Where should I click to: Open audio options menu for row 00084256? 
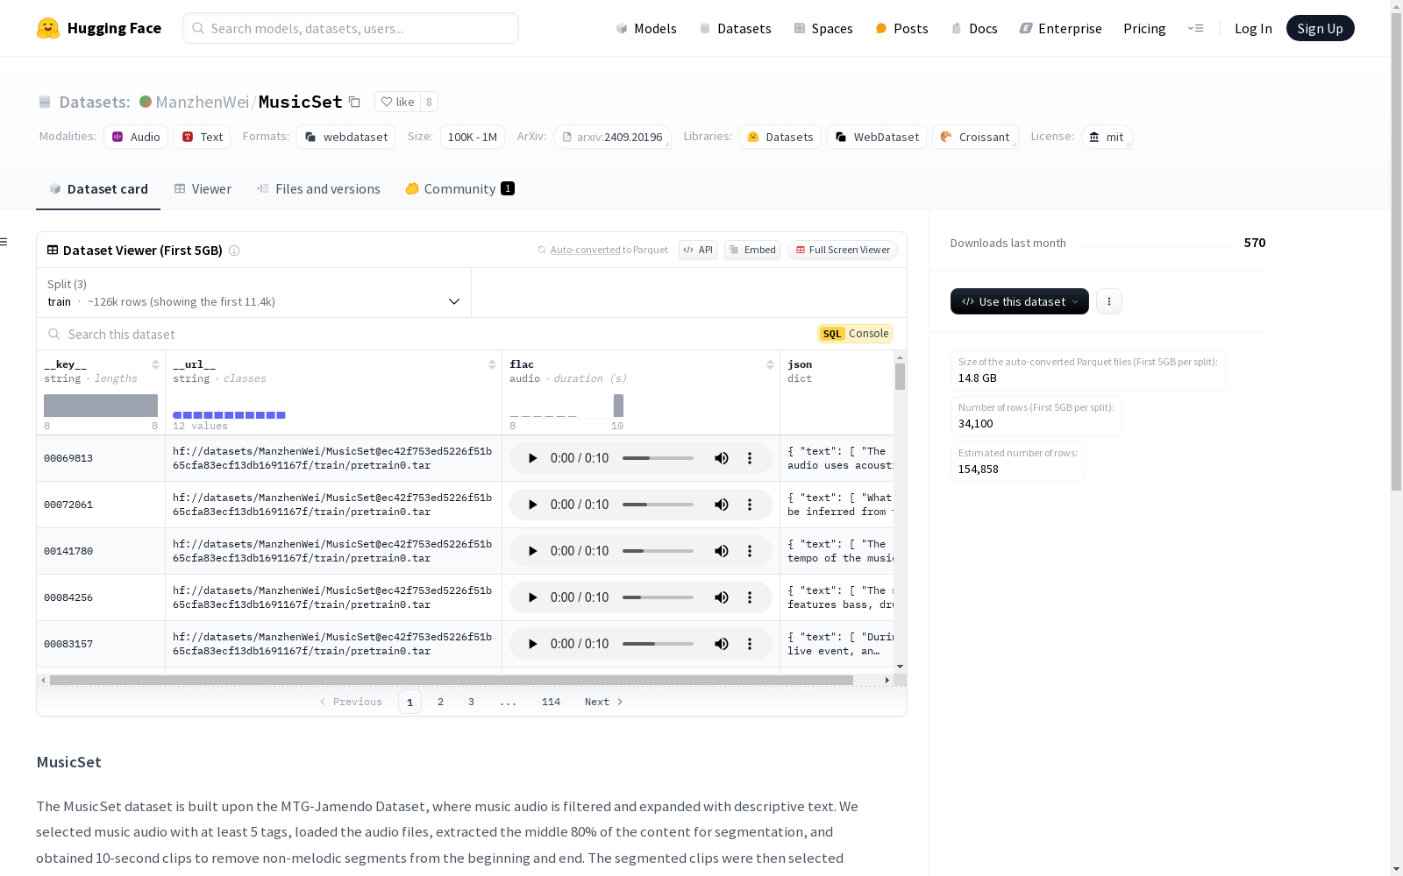point(750,597)
